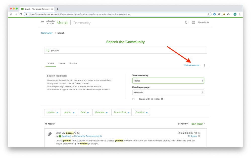Open the View results by dropdown
The image size is (251, 158).
[168, 81]
